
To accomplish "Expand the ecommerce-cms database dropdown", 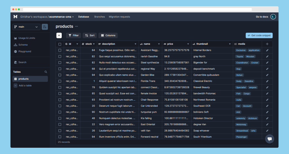I will pos(73,17).
